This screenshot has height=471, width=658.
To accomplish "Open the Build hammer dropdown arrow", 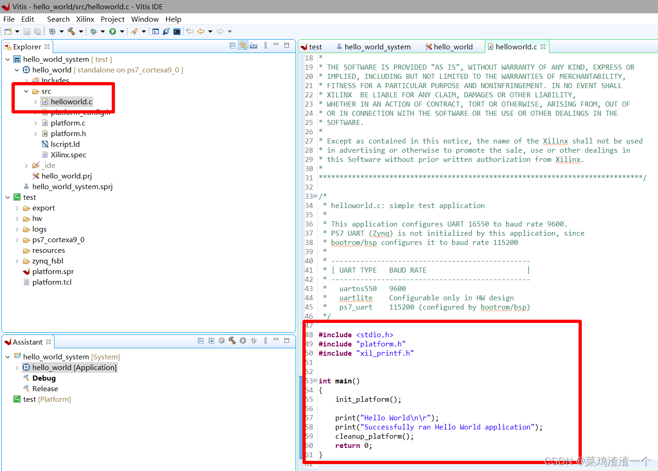I will pos(81,31).
